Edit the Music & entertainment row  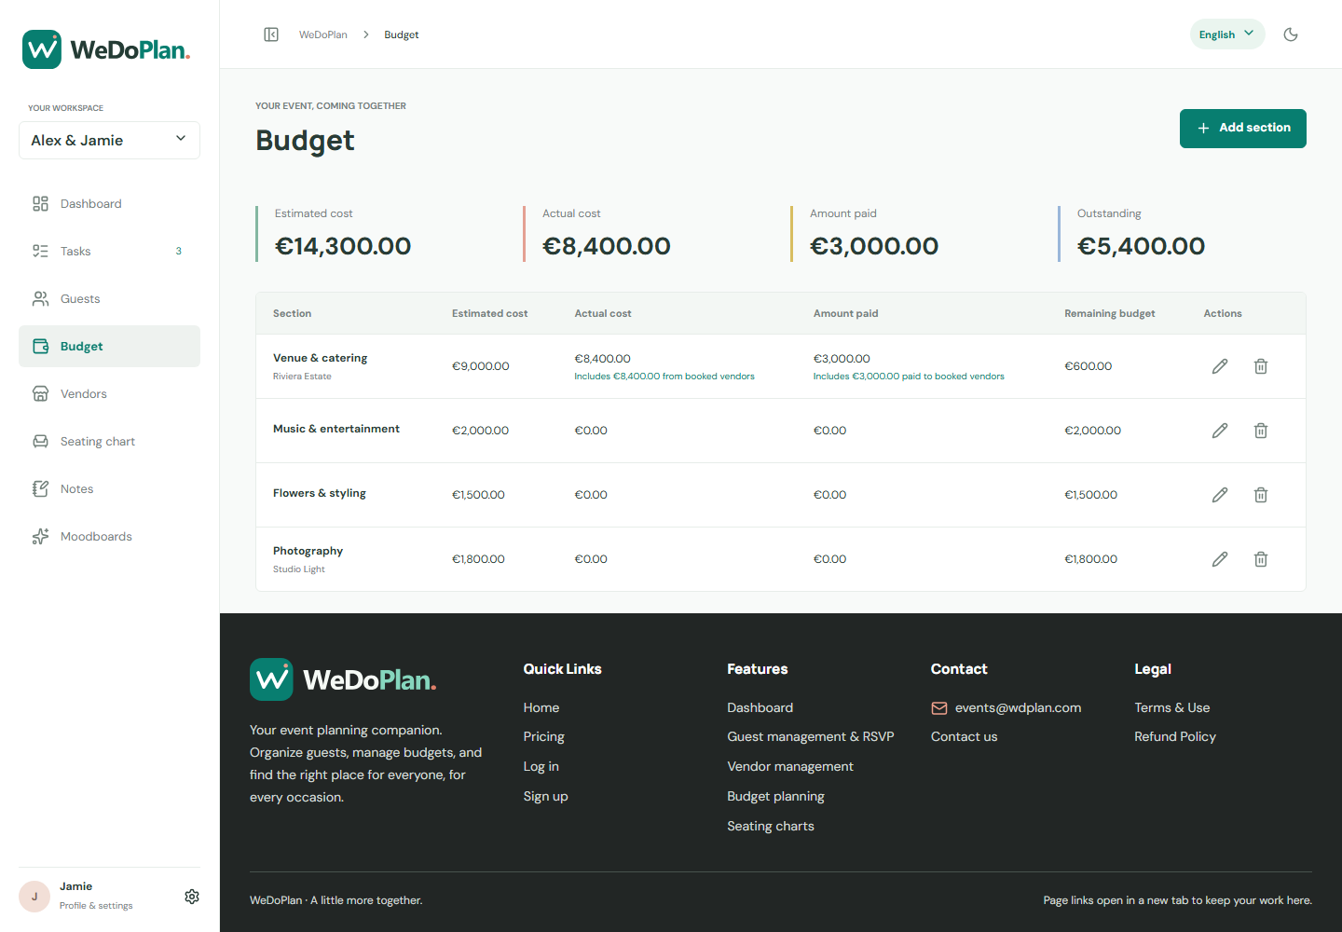point(1220,431)
